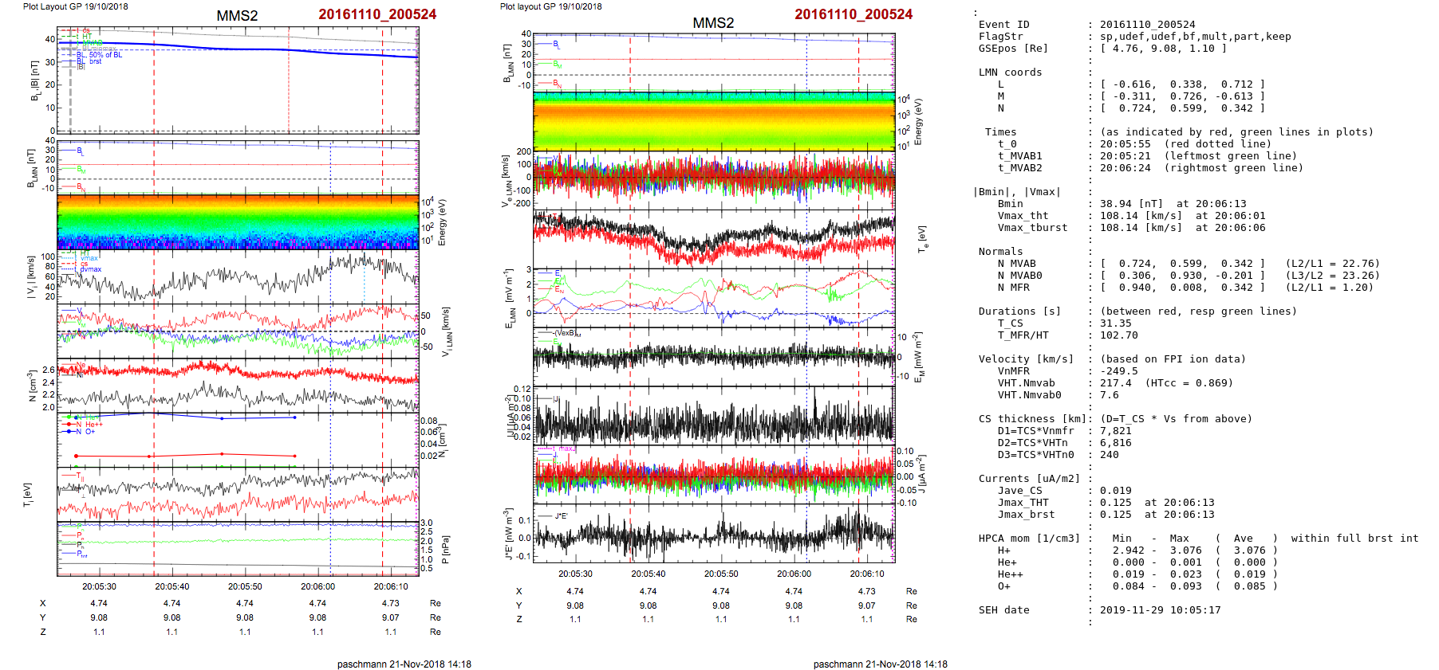Click the ion energy spectrogram in left plot

click(x=238, y=221)
